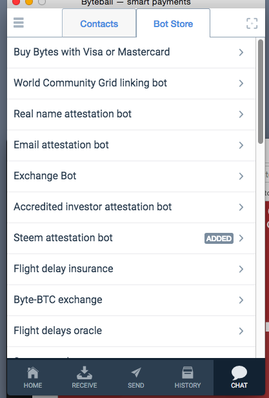Open chevron next to Exchange Bot
Screen dimensions: 269x398
coord(241,176)
